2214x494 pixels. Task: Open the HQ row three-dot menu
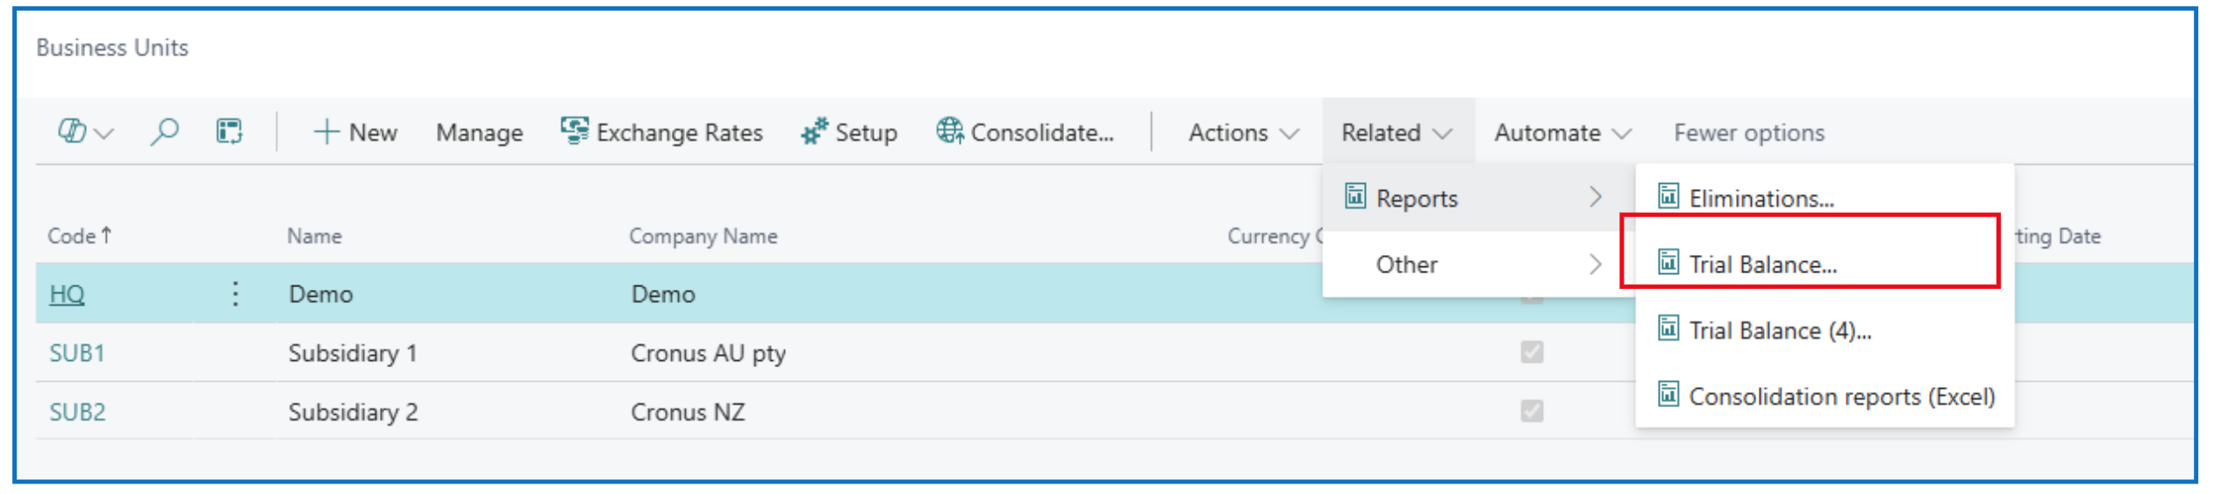[235, 293]
